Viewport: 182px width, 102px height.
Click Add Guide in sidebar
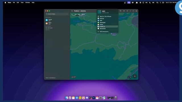pos(50,28)
